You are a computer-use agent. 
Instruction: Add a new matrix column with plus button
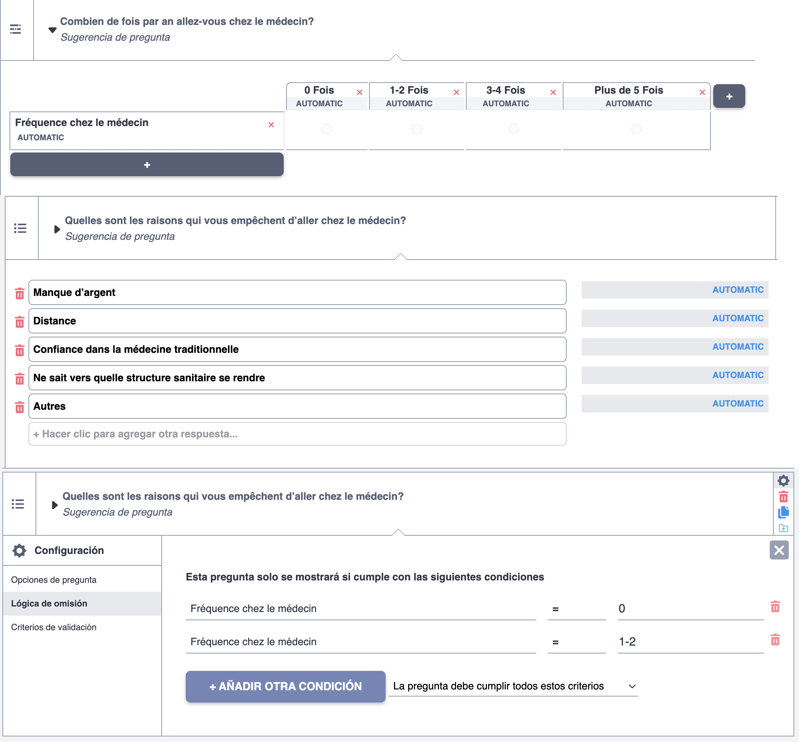(x=729, y=96)
